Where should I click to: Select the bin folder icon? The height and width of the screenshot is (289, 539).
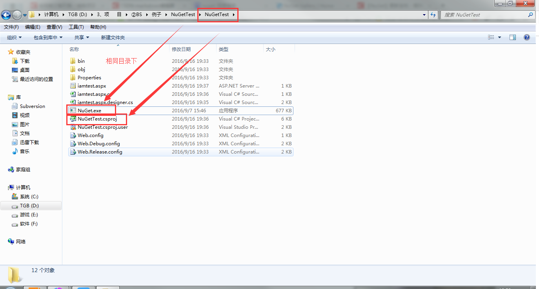73,61
